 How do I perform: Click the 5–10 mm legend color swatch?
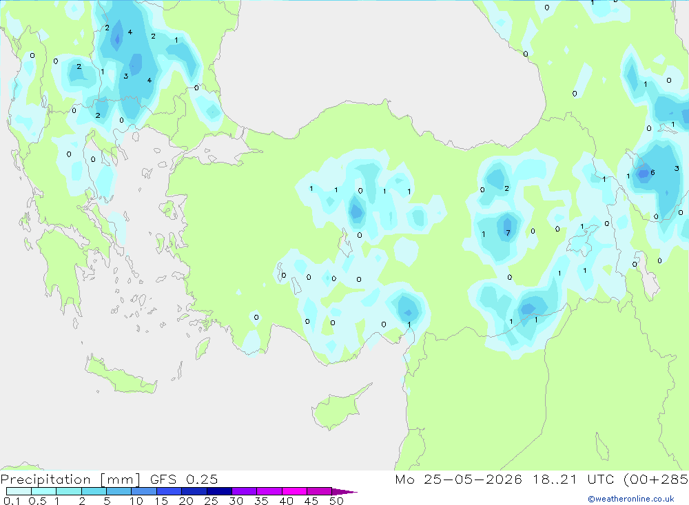[x=119, y=491]
